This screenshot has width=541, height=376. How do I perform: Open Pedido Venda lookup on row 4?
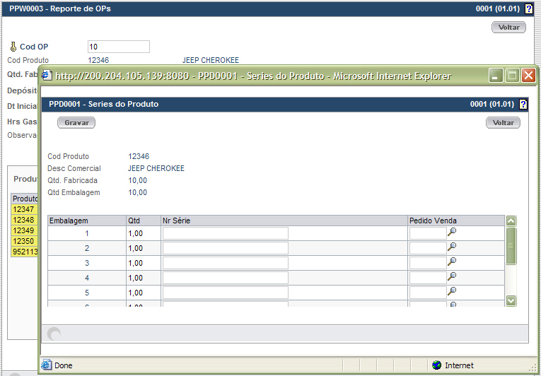(x=452, y=276)
